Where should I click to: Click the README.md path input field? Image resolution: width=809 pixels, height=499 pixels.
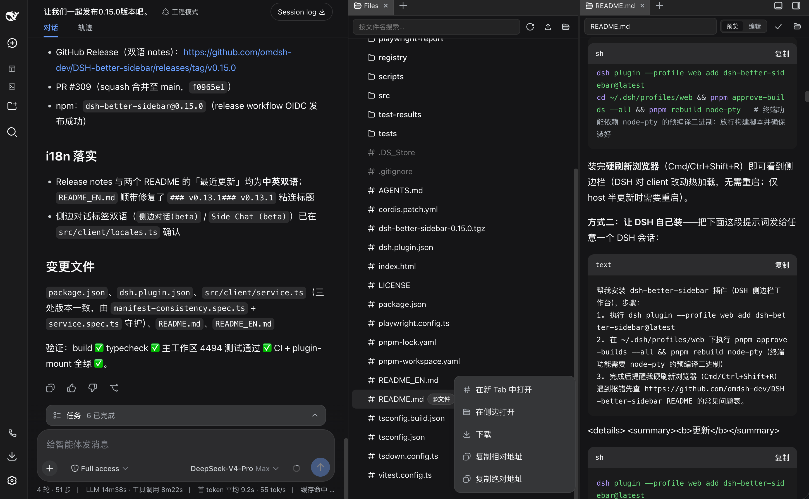tap(650, 27)
